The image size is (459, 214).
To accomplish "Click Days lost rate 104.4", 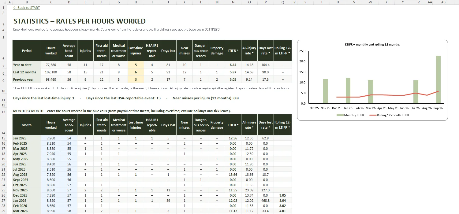I will pos(266,65).
